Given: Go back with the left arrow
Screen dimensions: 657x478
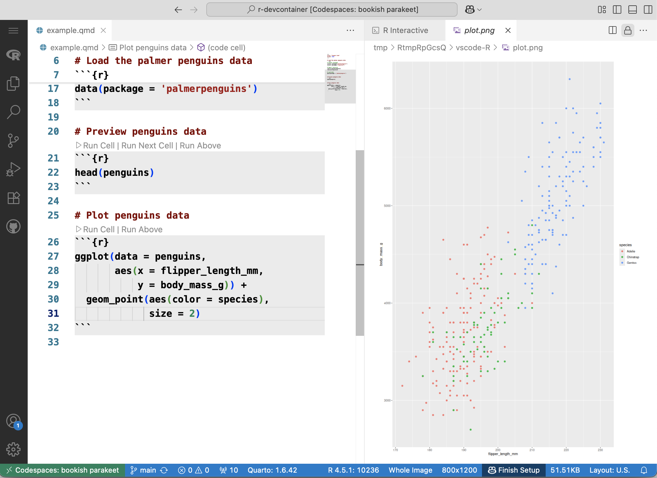Looking at the screenshot, I should tap(178, 10).
